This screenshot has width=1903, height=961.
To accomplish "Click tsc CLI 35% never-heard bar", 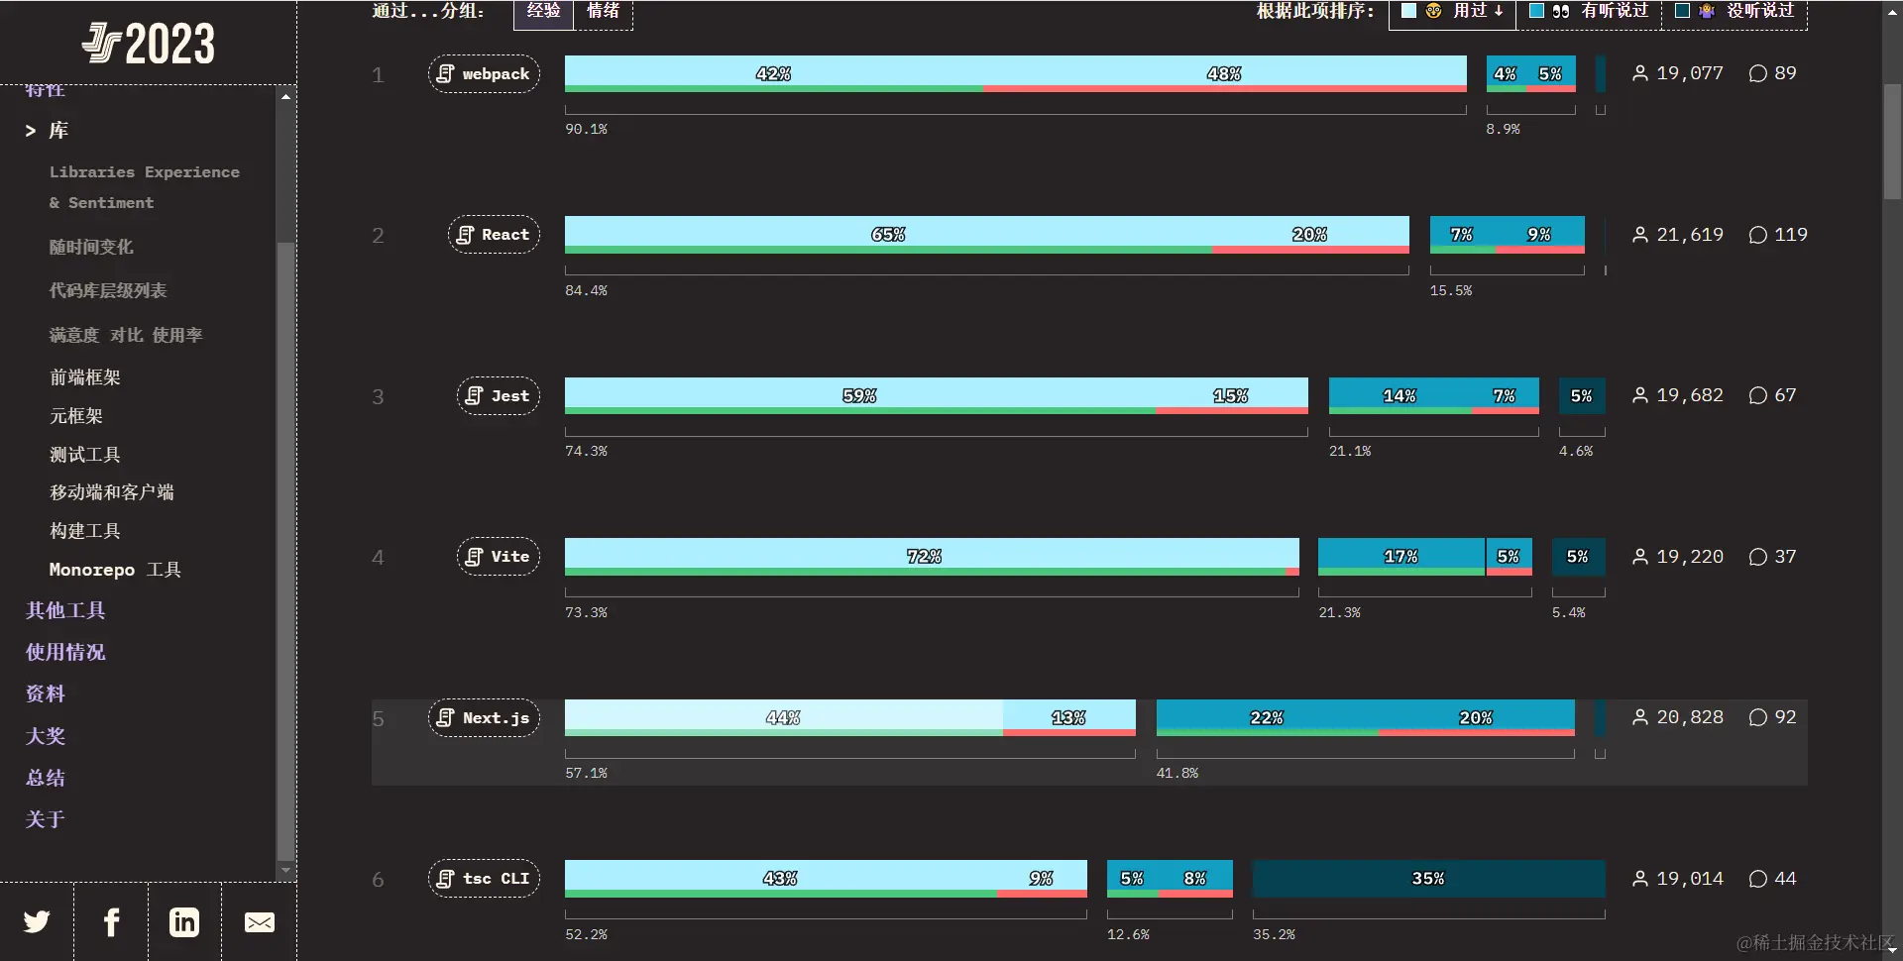I will (x=1428, y=879).
